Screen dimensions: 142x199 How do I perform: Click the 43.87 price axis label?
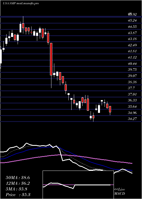coord(132,33)
